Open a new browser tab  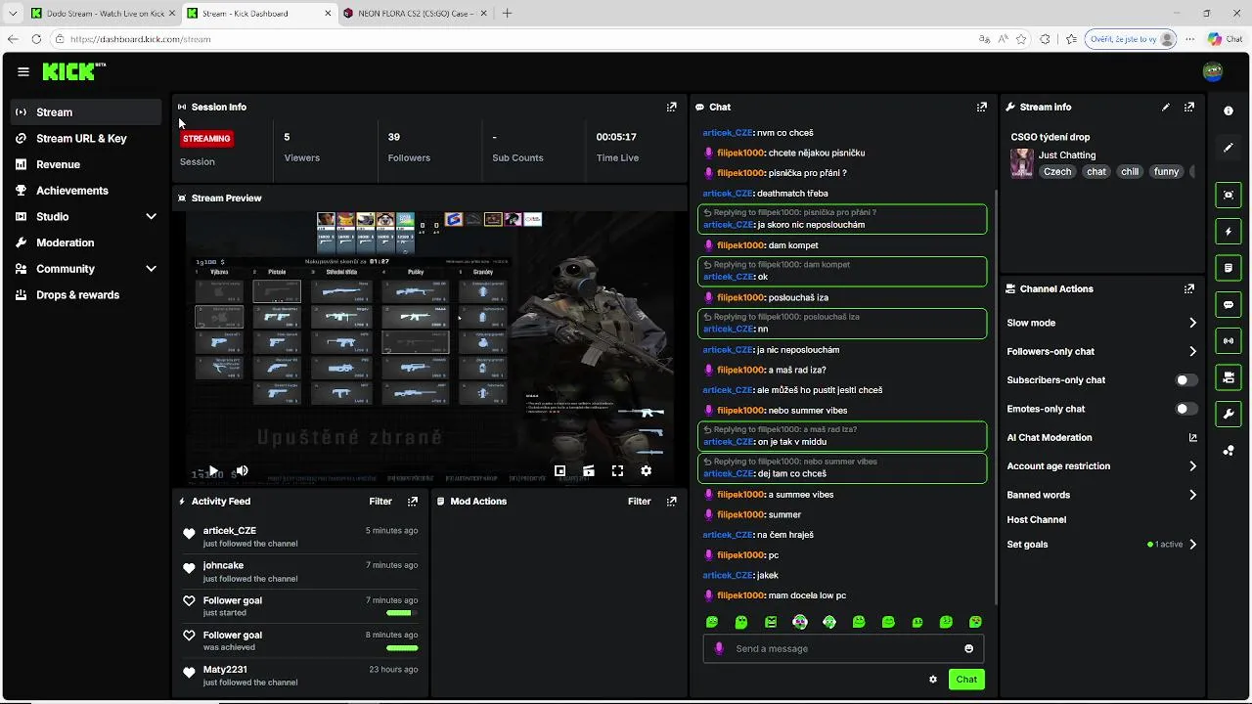pyautogui.click(x=507, y=14)
